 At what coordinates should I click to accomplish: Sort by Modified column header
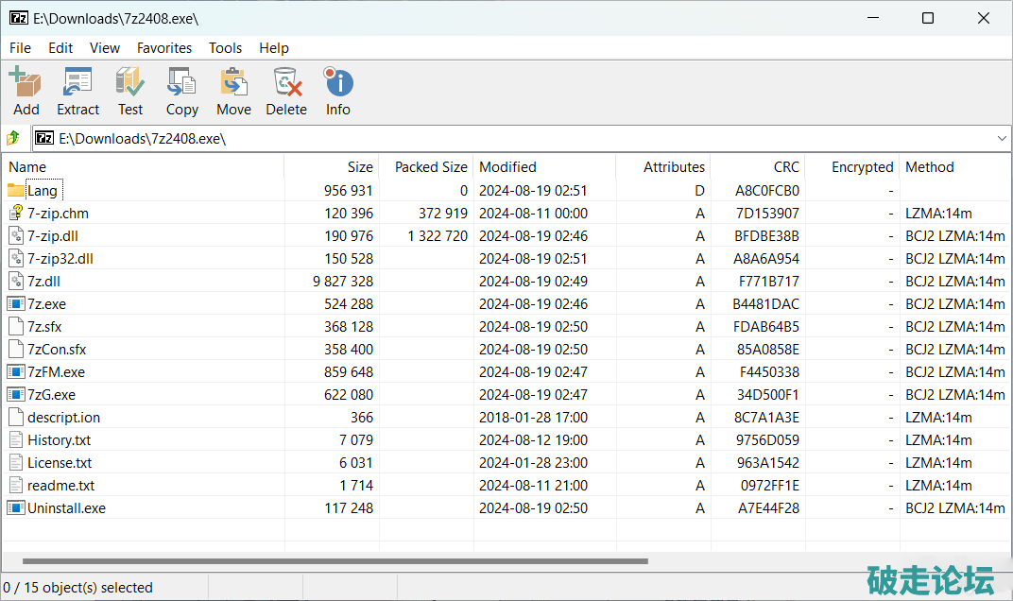click(507, 167)
